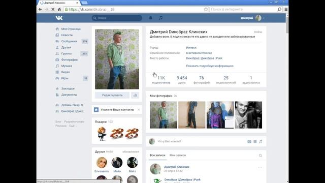This screenshot has width=325, height=183.
Task: Click 'обновления' link in friends block
Action: pyautogui.click(x=131, y=151)
